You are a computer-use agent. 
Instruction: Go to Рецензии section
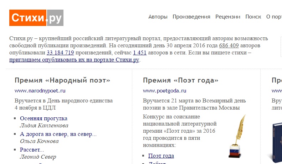pos(228,17)
